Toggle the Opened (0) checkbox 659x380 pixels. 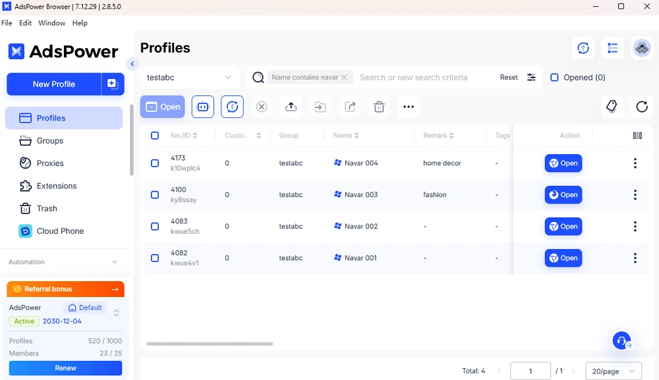pyautogui.click(x=554, y=77)
